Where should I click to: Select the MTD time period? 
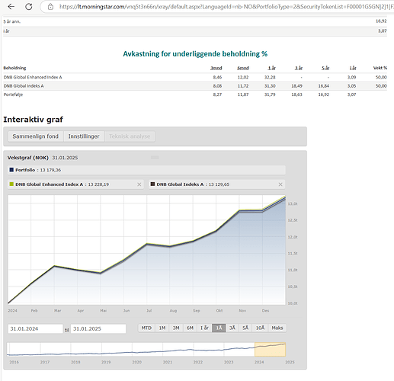(146, 328)
